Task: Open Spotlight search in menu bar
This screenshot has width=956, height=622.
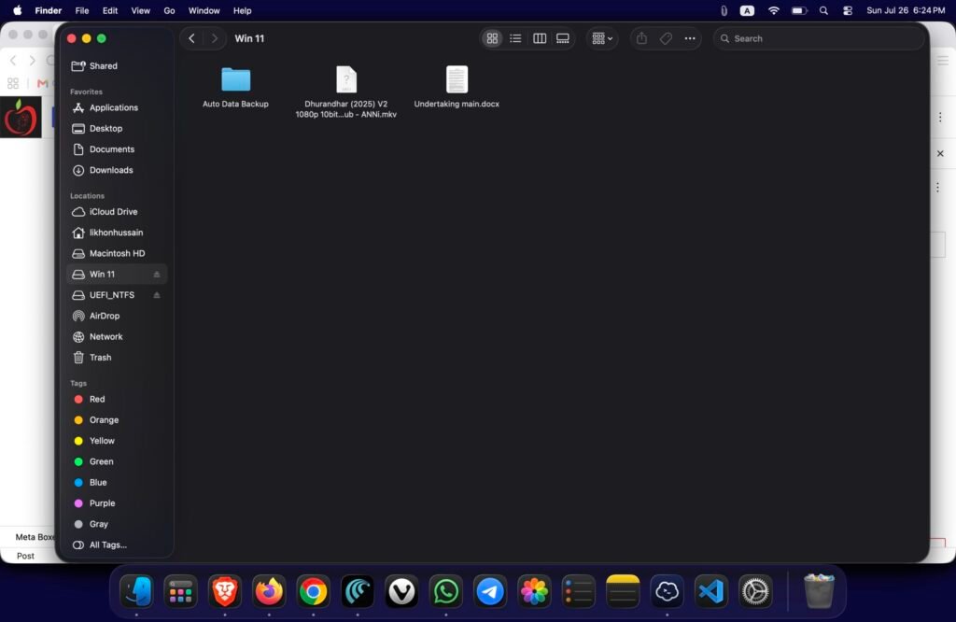Action: pos(823,10)
